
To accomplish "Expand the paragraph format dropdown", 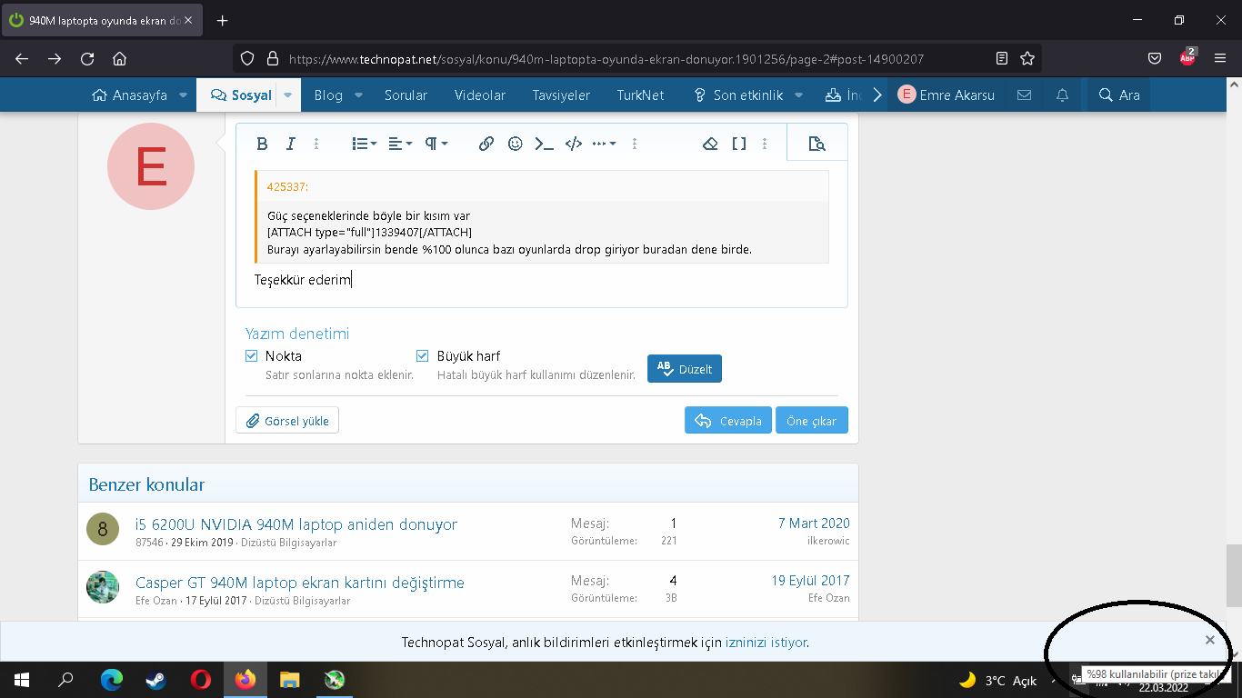I will pos(436,144).
